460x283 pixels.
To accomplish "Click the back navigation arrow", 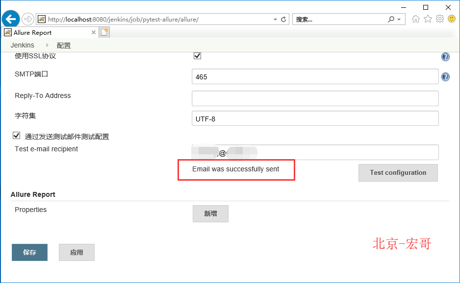I will pos(10,19).
